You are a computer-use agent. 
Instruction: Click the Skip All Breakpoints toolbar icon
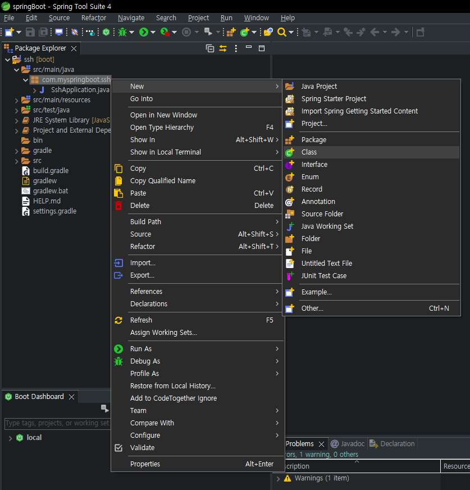point(75,32)
